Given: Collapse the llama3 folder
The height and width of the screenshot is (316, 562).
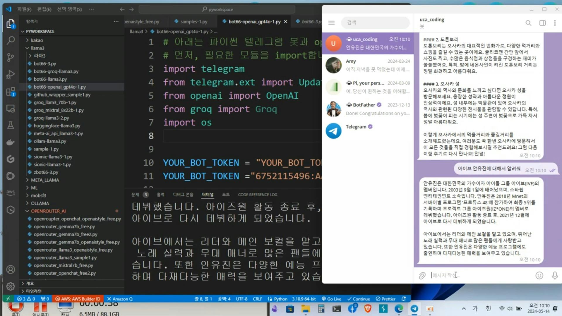Looking at the screenshot, I should click(37, 48).
